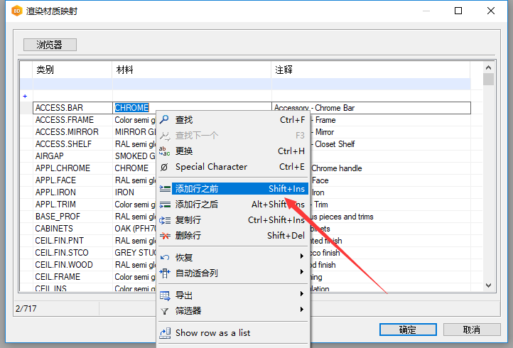This screenshot has width=513, height=348.
Task: Expand the 导出 submenu arrow
Action: [x=302, y=294]
